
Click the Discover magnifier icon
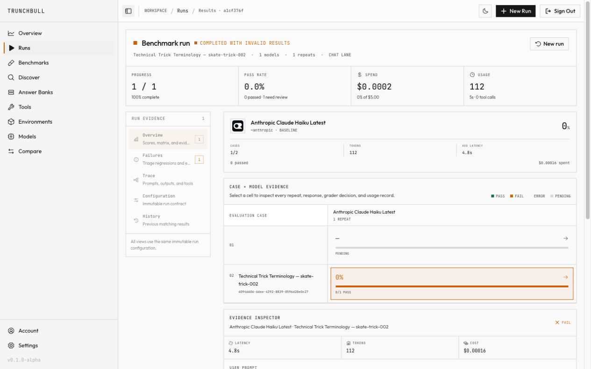click(x=11, y=77)
